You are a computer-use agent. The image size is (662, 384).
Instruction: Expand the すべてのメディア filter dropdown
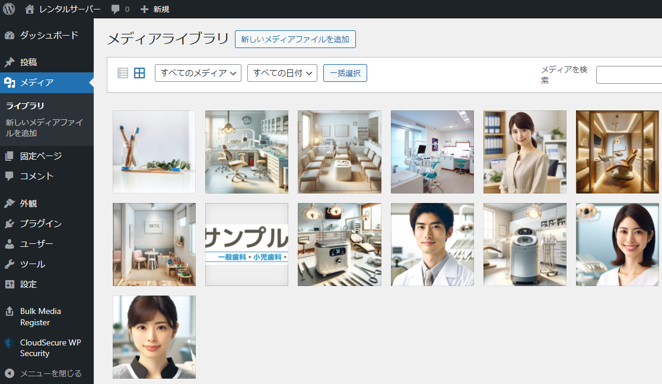tap(198, 73)
